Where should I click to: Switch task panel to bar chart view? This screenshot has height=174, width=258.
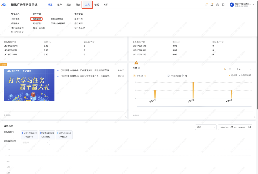pyautogui.click(x=225, y=69)
